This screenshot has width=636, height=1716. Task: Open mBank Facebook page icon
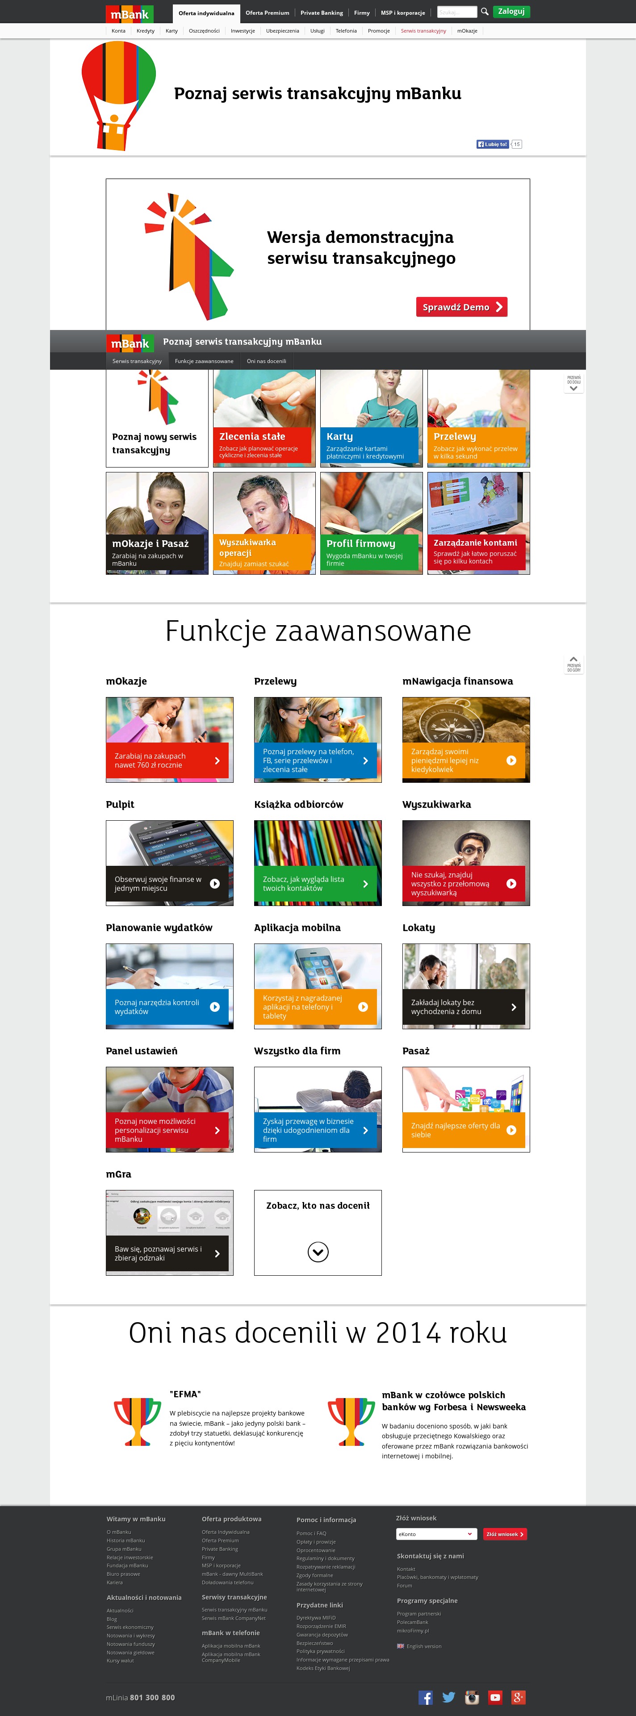pyautogui.click(x=426, y=1697)
